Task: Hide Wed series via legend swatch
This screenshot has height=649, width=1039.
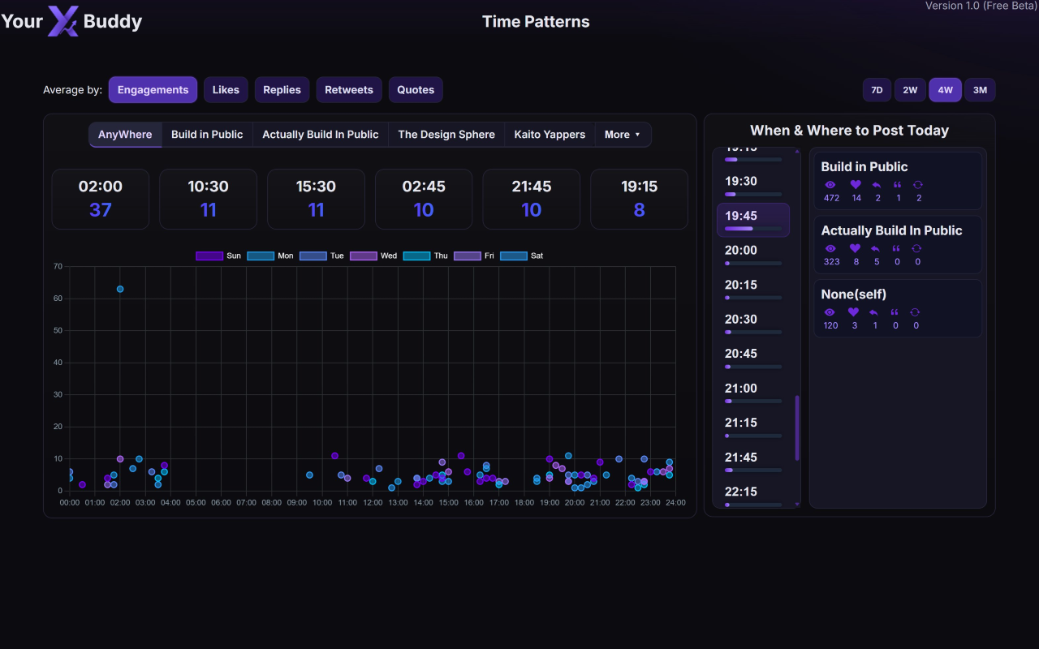Action: (364, 256)
